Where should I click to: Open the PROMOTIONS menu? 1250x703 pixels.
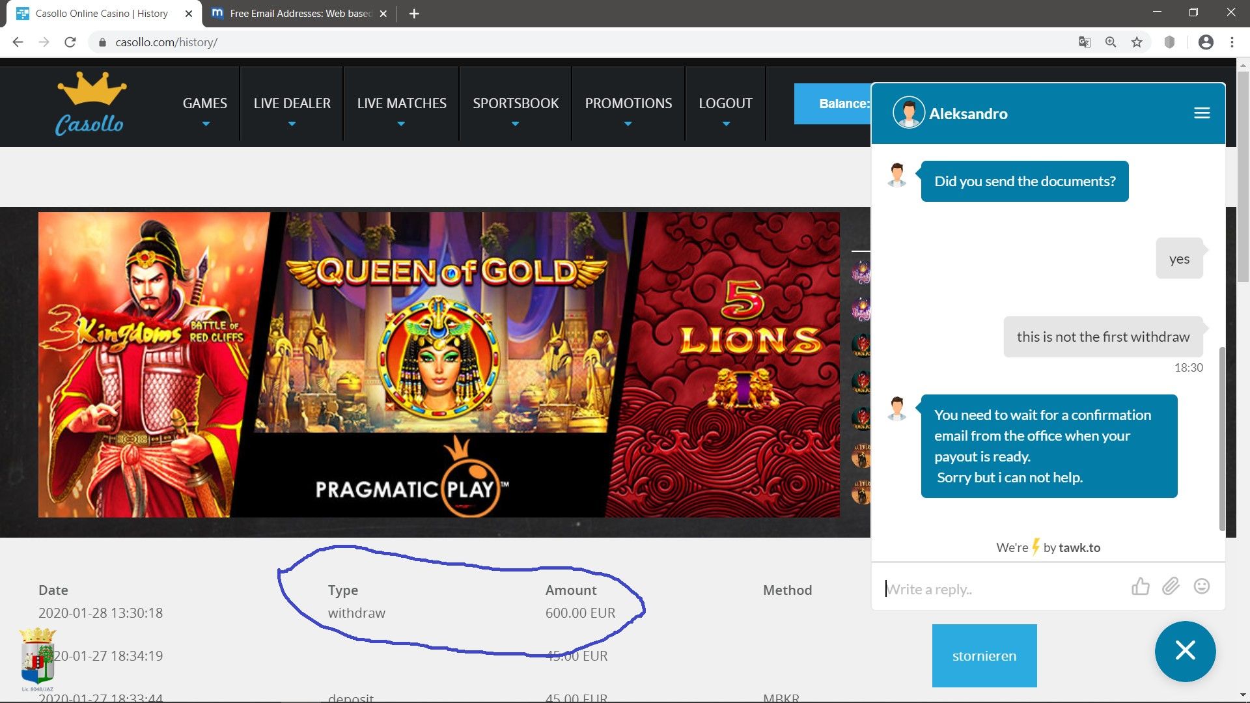pos(628,103)
